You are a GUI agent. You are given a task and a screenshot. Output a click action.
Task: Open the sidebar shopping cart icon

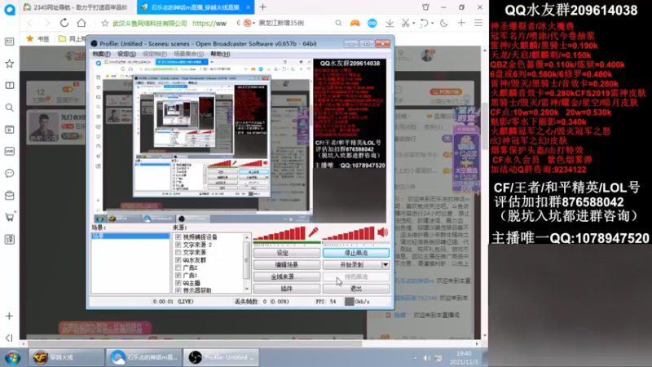click(9, 217)
